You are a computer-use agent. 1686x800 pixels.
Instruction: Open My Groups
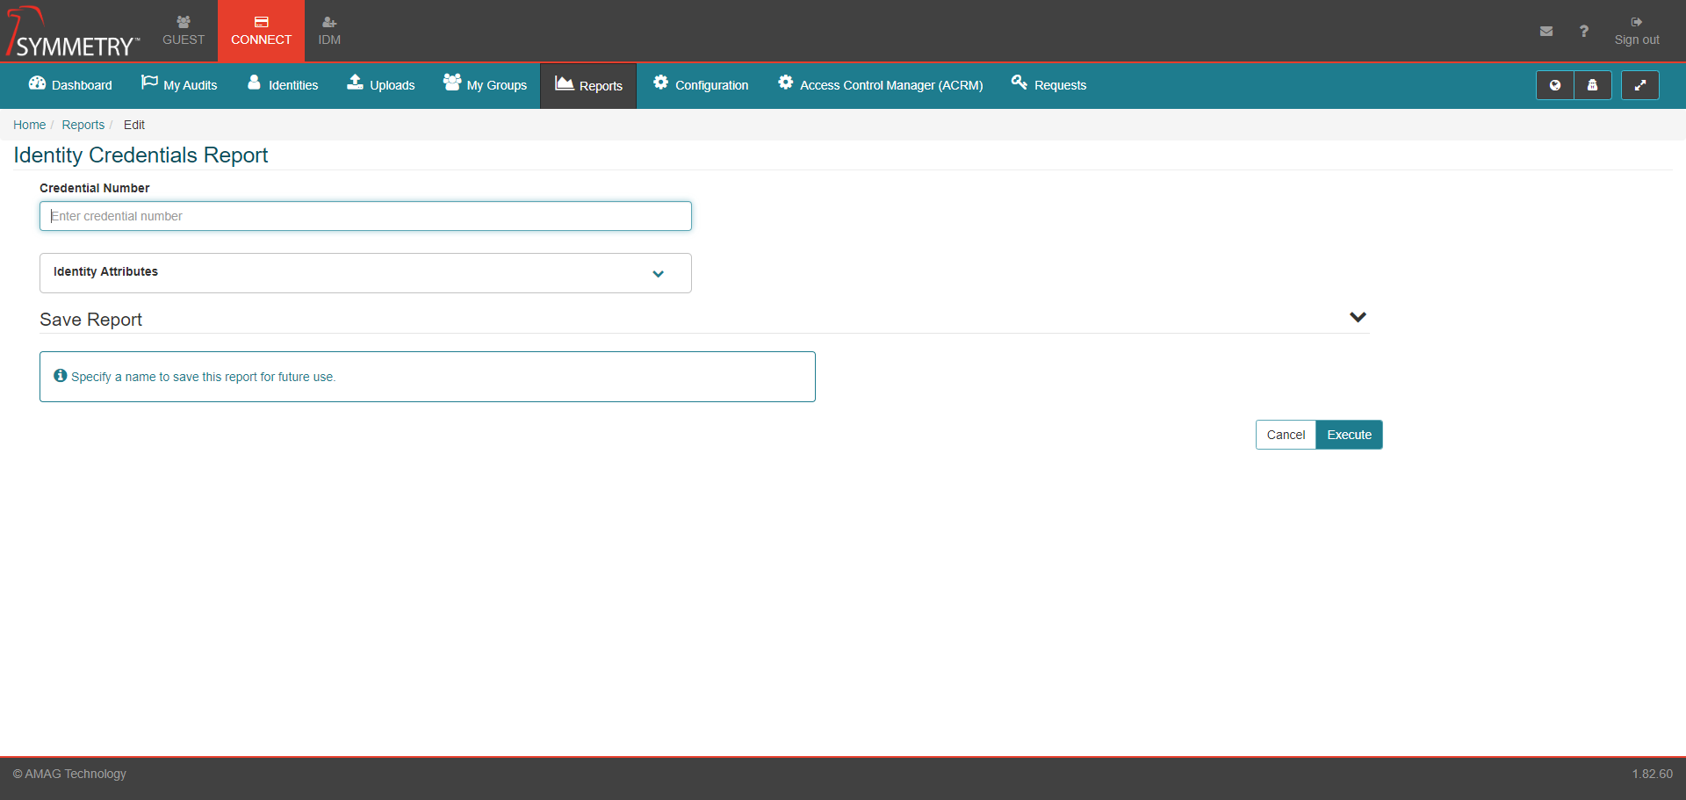(x=485, y=85)
